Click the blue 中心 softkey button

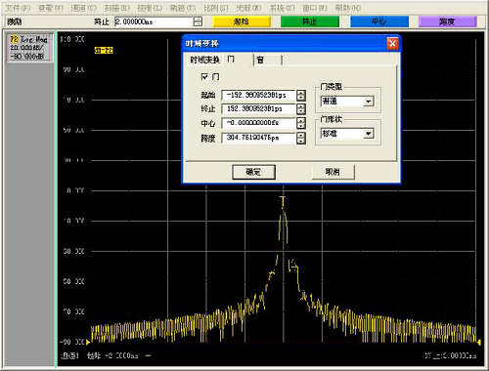[x=379, y=21]
